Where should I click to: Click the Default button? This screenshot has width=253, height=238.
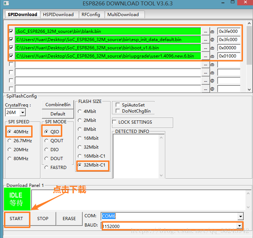[x=58, y=114]
